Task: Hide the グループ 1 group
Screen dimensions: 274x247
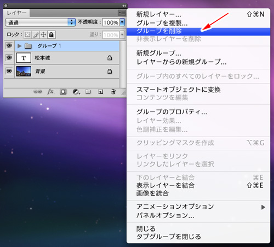Action: pos(9,46)
